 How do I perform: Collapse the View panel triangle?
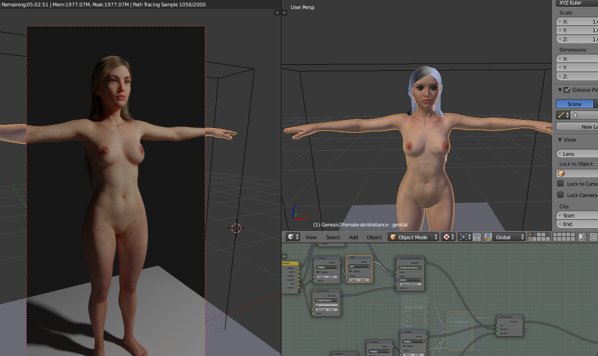point(560,140)
